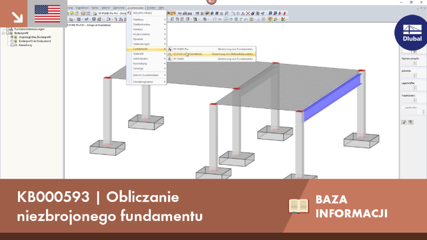Collapse the Bodenprofil tree node

pos(3,33)
